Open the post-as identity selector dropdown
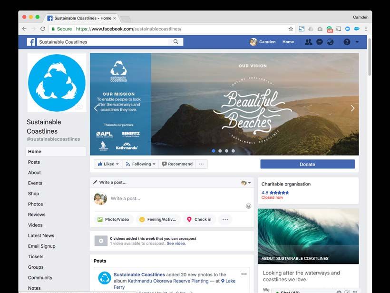 246,183
